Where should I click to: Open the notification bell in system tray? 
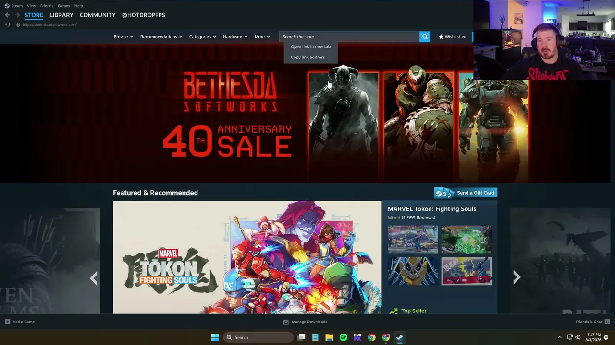coord(606,337)
